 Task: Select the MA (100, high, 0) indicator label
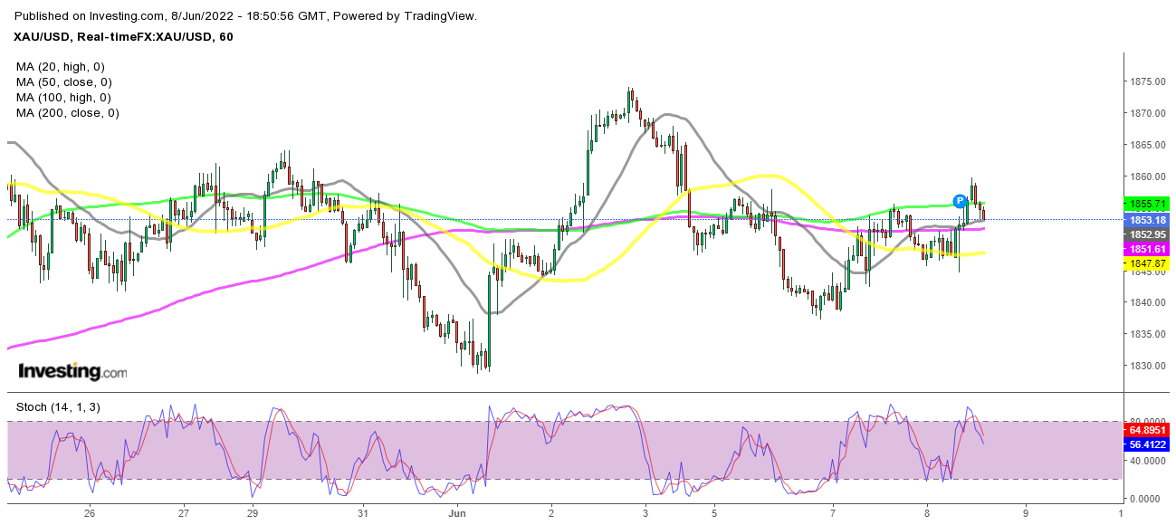coord(65,98)
